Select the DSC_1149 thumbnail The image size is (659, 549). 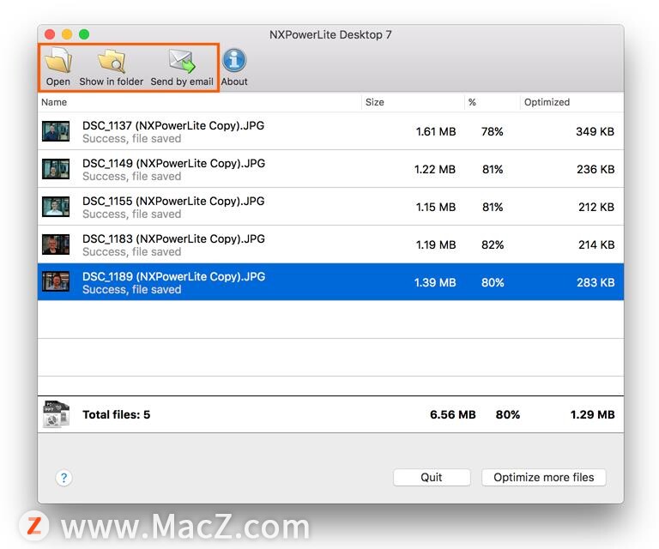point(56,169)
